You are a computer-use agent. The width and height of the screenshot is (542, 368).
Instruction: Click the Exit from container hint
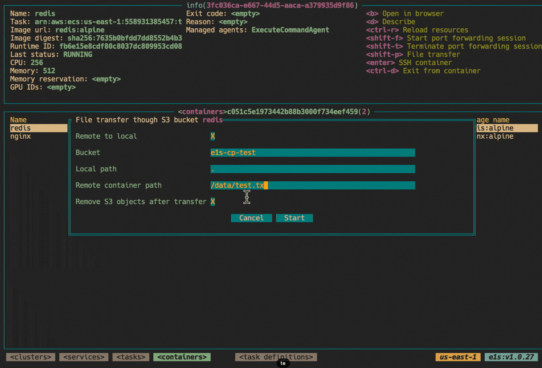pyautogui.click(x=423, y=71)
